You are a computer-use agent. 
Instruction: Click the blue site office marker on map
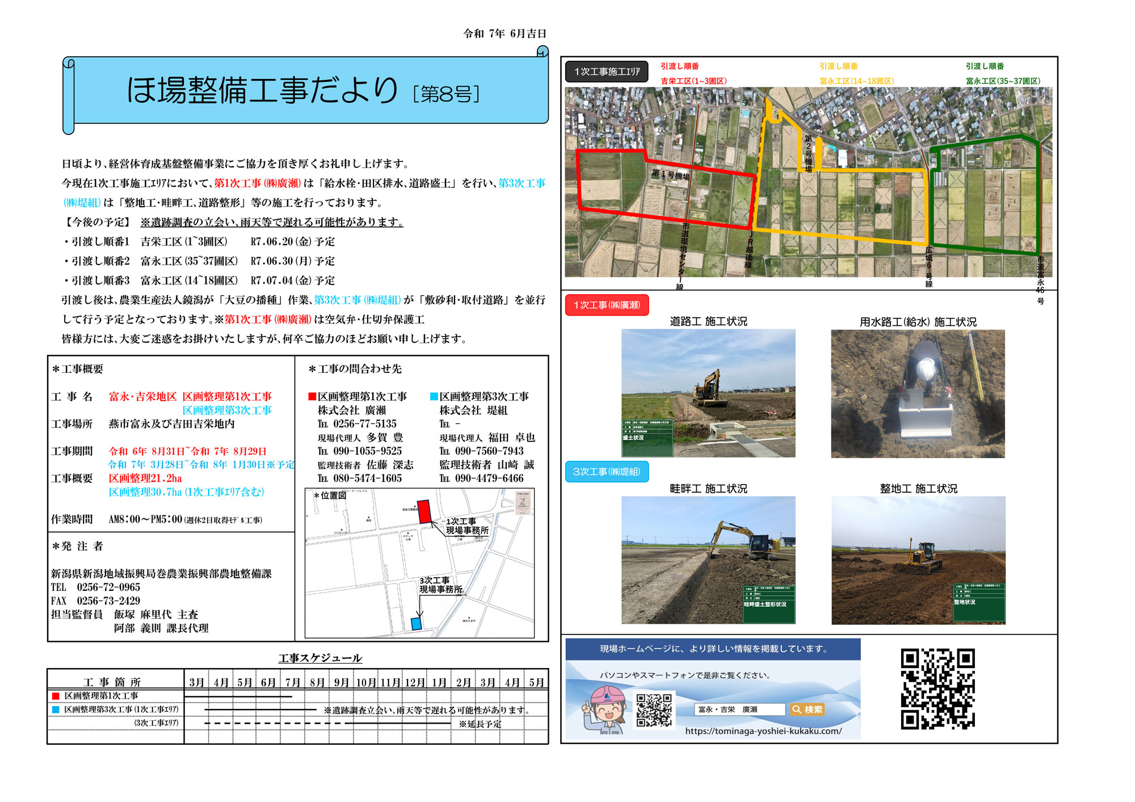pyautogui.click(x=416, y=623)
